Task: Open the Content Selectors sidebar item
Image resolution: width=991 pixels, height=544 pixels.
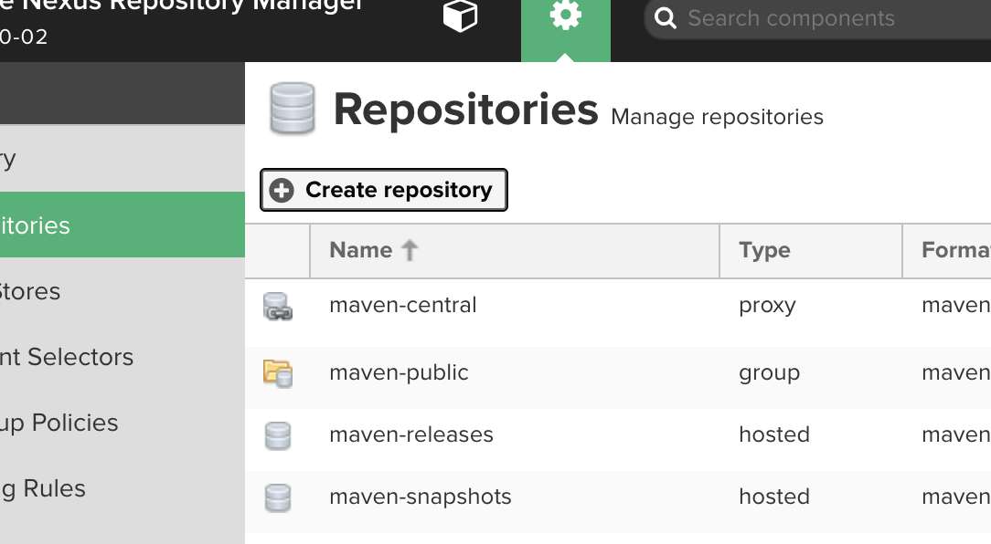Action: pos(122,357)
